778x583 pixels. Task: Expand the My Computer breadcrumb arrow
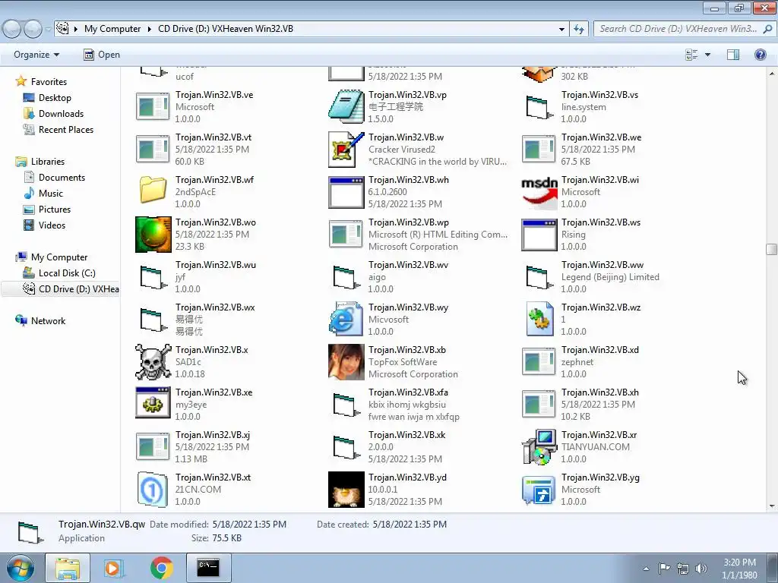[149, 29]
